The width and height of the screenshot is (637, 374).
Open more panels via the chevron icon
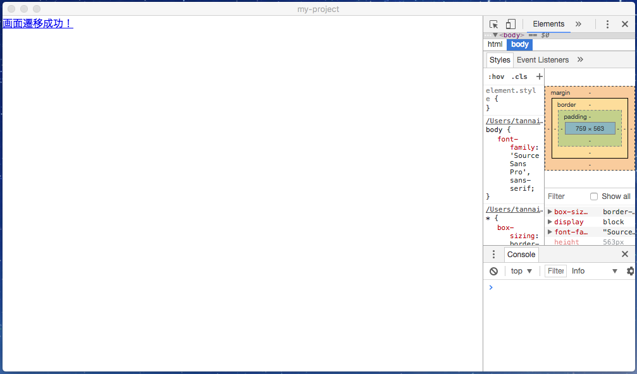[x=578, y=23]
